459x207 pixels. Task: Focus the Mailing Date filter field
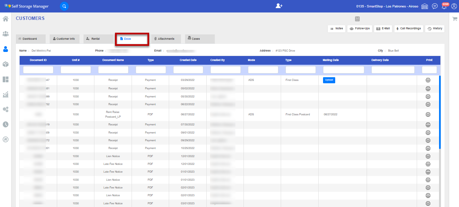344,70
